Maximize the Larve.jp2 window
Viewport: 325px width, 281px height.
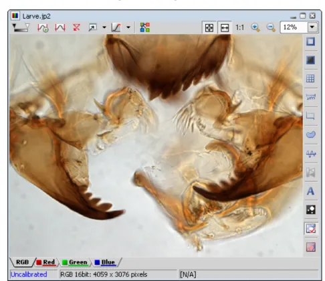click(303, 16)
